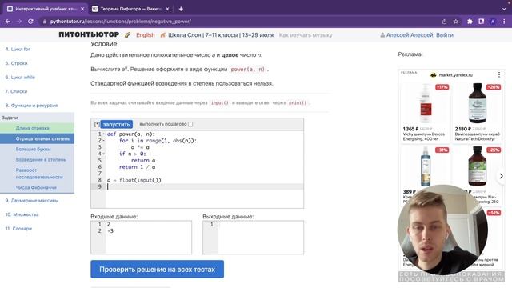This screenshot has width=512, height=288.
Task: Open lesson 7. Списки
Action: click(x=16, y=91)
